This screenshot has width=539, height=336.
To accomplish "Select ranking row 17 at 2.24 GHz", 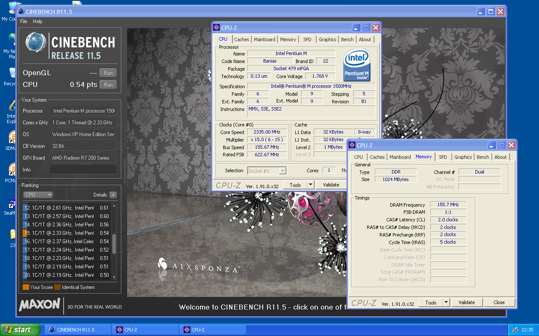I will (x=67, y=250).
